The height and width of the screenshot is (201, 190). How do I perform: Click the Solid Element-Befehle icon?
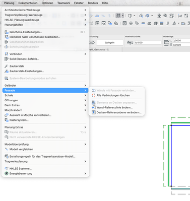point(7,59)
